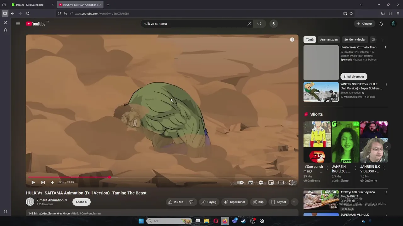Show the video info card icon
The width and height of the screenshot is (403, 226).
click(x=292, y=40)
